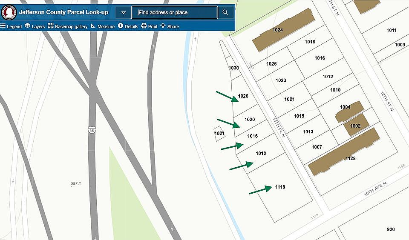Select the parcel labeled 920
Screen dimensions: 409x240
pos(391,229)
